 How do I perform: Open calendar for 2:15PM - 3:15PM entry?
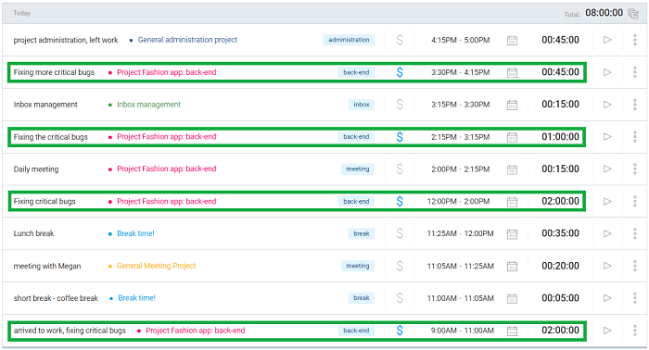point(512,137)
